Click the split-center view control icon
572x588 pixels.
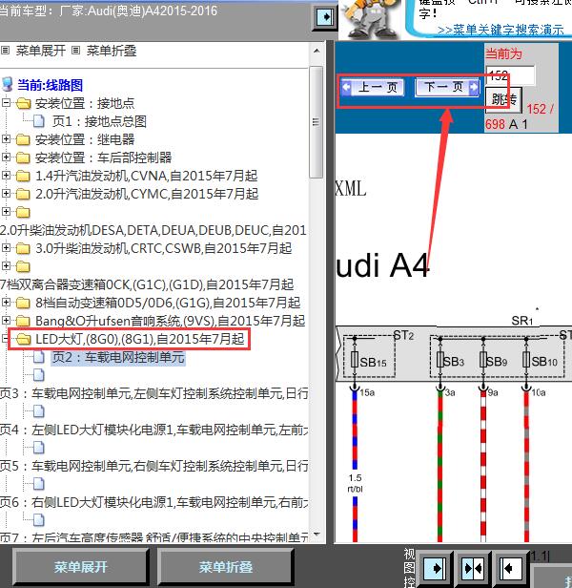pyautogui.click(x=473, y=569)
